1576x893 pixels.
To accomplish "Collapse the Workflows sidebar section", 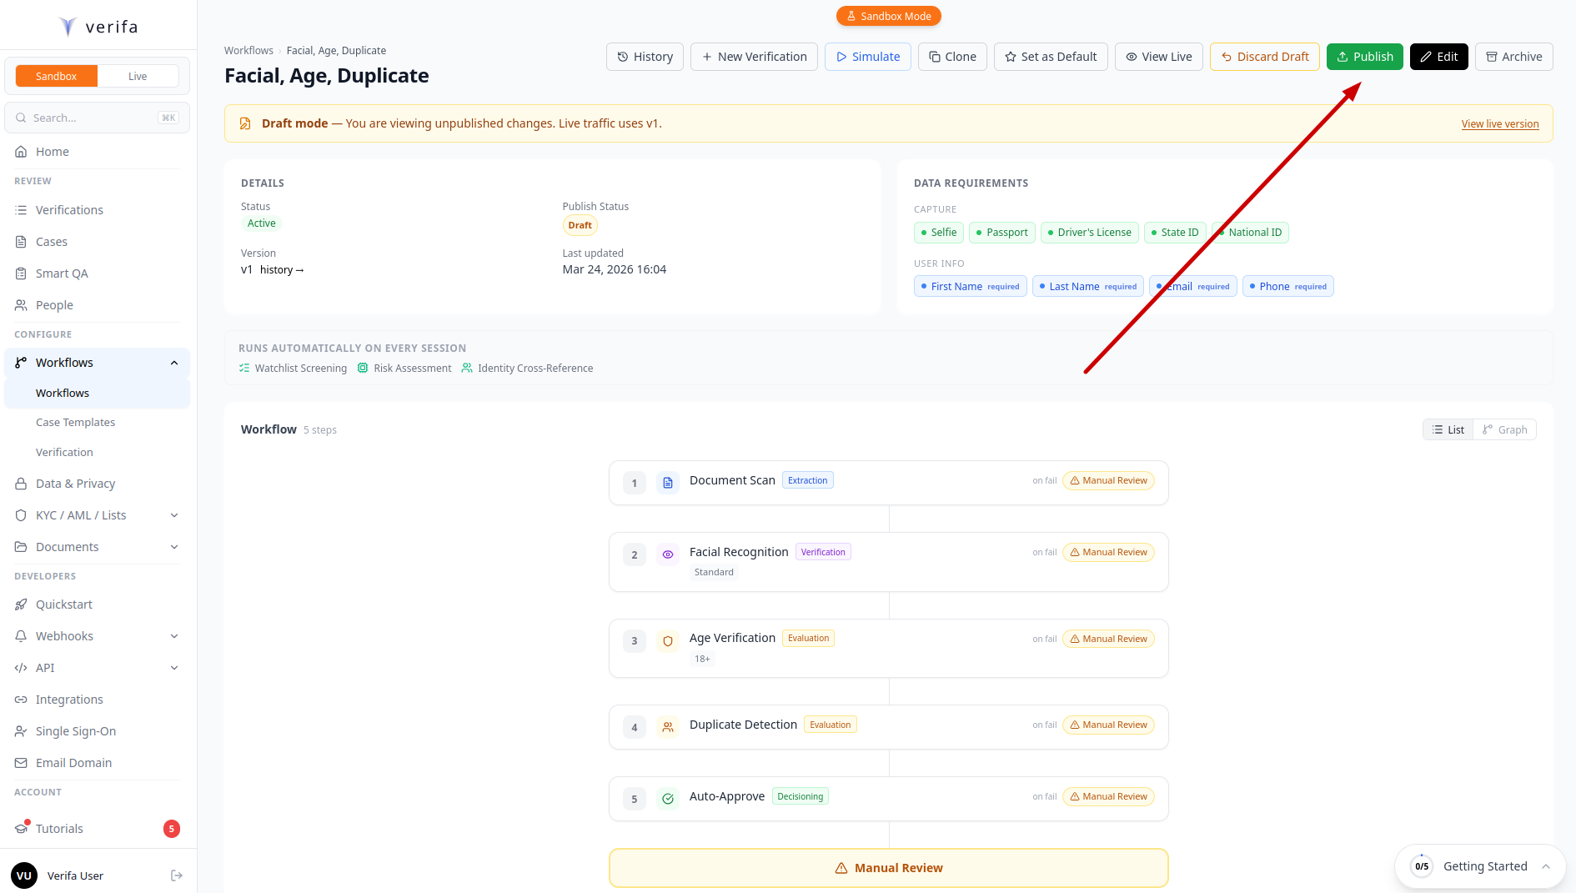I will tap(173, 362).
